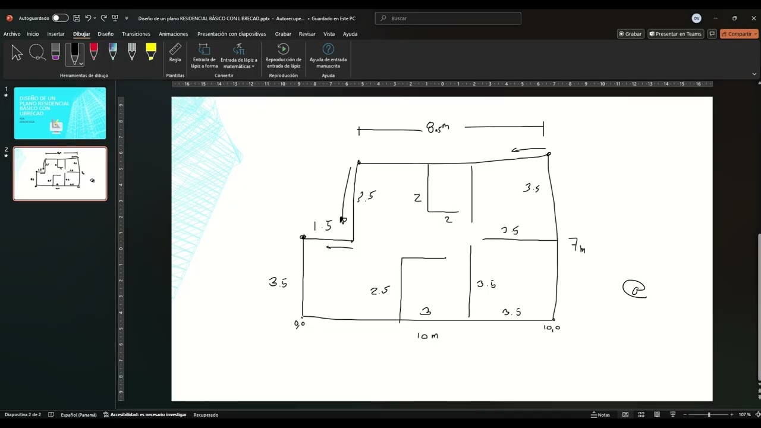Image resolution: width=761 pixels, height=428 pixels.
Task: Switch to the Vista tab
Action: pos(329,34)
